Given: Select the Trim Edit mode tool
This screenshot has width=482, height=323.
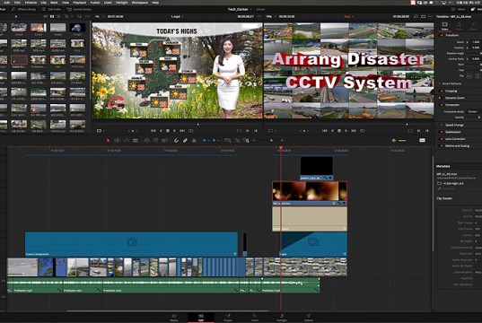Looking at the screenshot, I should click(x=117, y=141).
